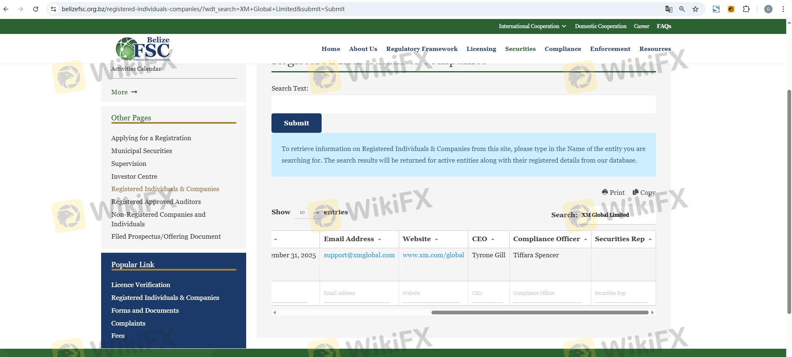
Task: Open the browser extensions puzzle icon
Action: (746, 9)
